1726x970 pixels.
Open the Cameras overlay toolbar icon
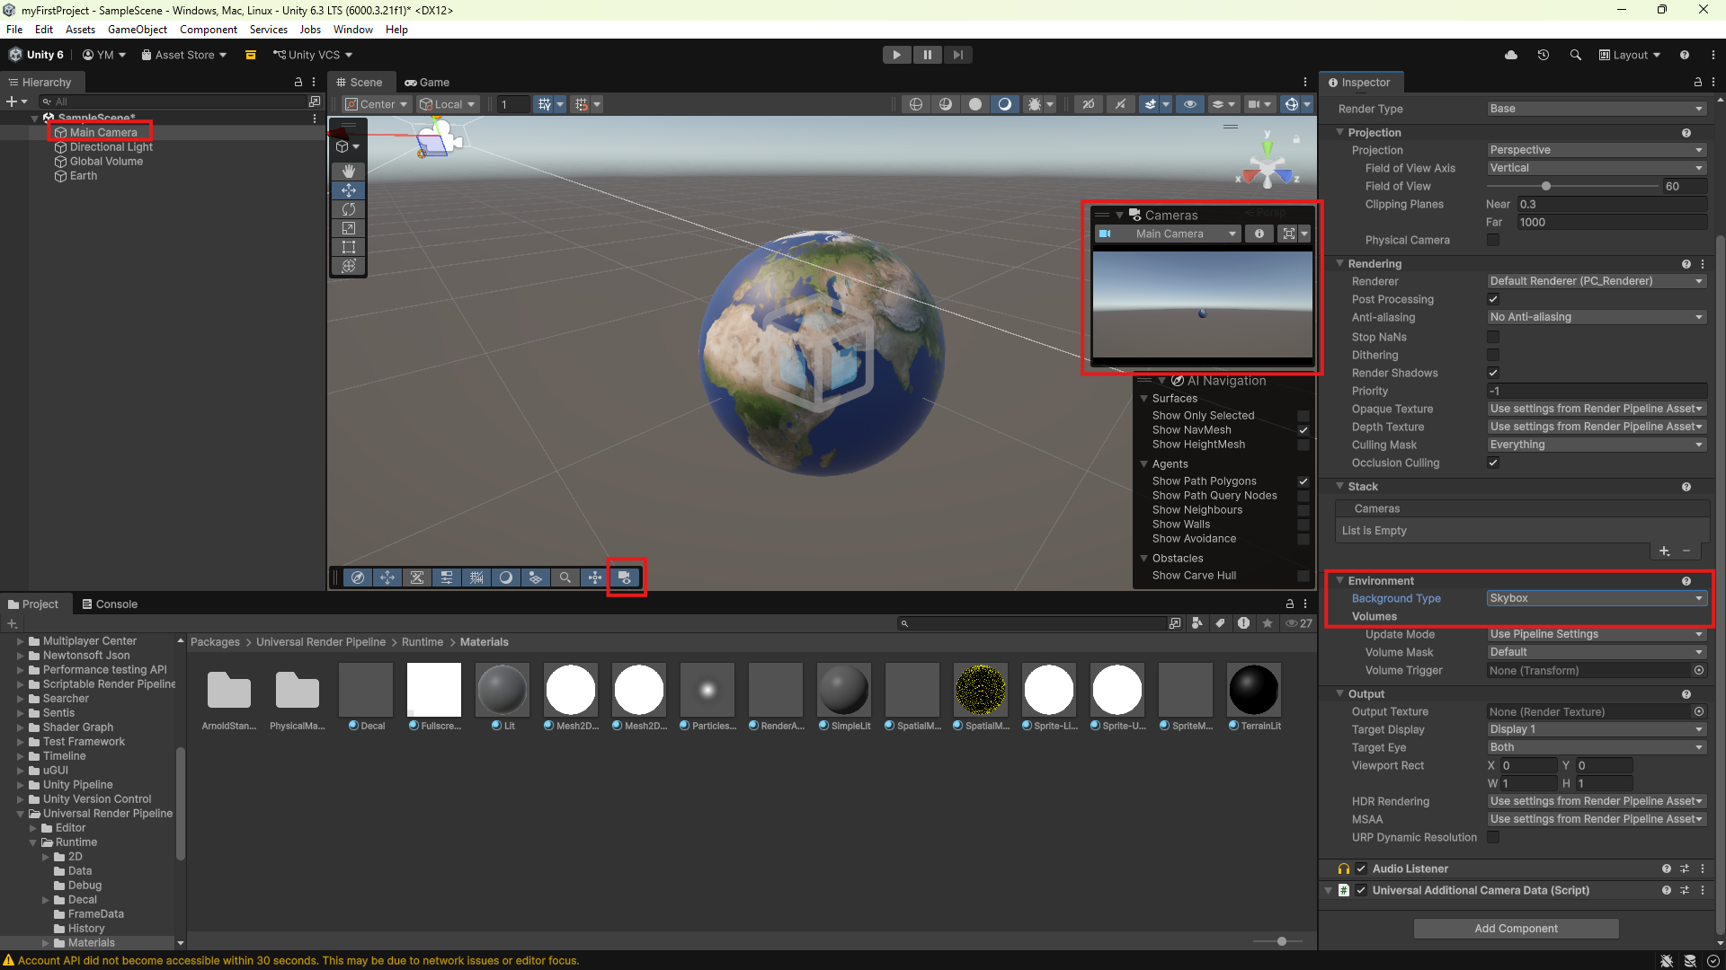(625, 578)
